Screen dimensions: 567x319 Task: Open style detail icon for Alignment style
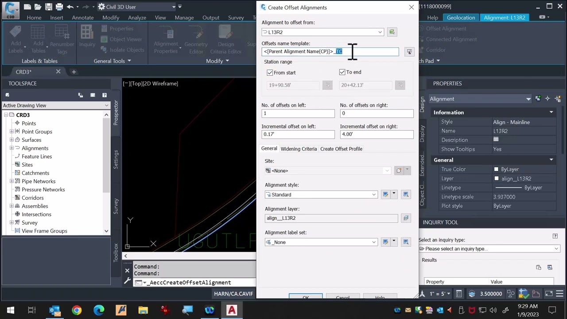coord(406,194)
